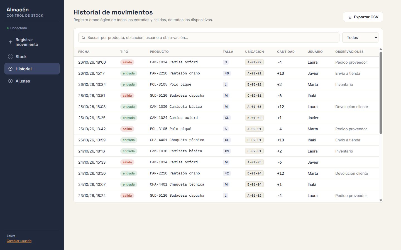Click the table's vertical scrollbar thumb
Viewport: 401px width, 250px height.
coord(381,93)
